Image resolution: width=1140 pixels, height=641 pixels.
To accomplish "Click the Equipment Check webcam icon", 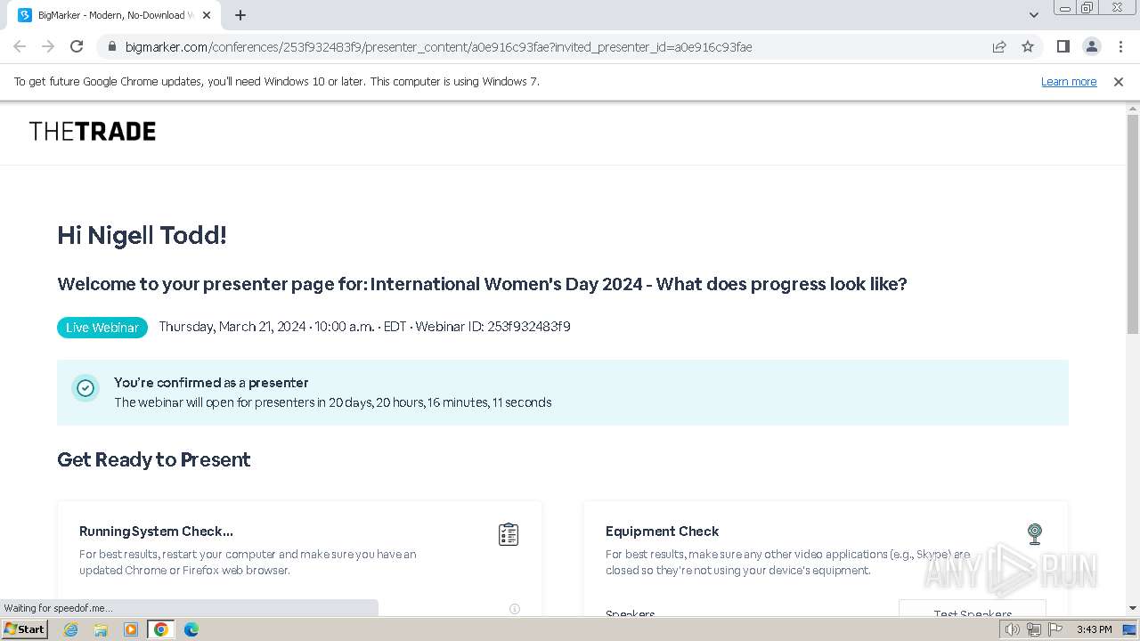I will pos(1035,533).
